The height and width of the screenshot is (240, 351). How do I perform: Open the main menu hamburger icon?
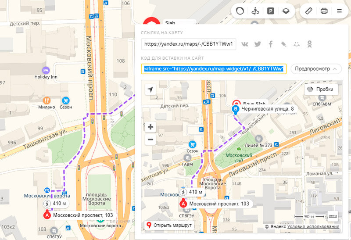pos(339,11)
